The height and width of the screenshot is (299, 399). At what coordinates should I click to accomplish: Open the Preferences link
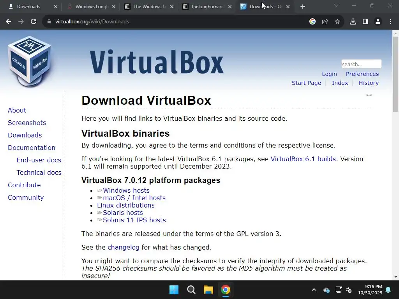click(362, 74)
